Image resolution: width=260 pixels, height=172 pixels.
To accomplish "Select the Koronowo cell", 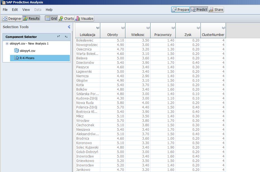I will point(88,143).
